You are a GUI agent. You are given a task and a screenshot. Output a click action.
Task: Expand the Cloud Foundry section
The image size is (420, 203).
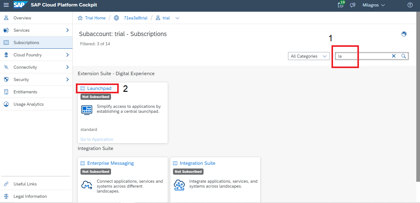pos(68,55)
